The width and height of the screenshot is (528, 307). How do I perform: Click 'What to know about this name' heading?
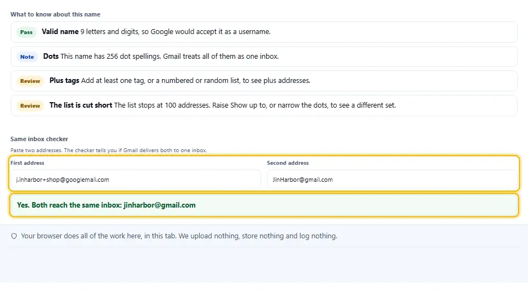pos(55,14)
